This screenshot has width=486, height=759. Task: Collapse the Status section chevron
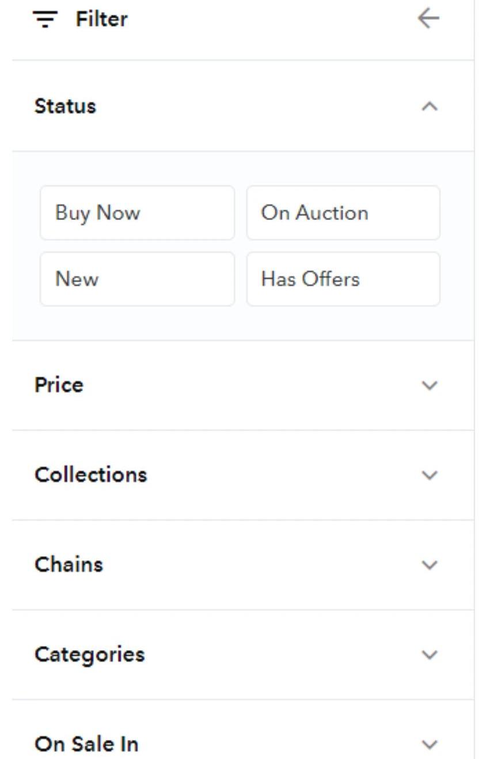coord(430,107)
